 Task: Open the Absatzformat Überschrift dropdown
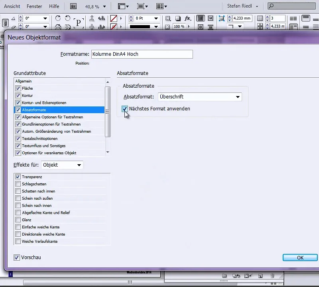pos(200,97)
